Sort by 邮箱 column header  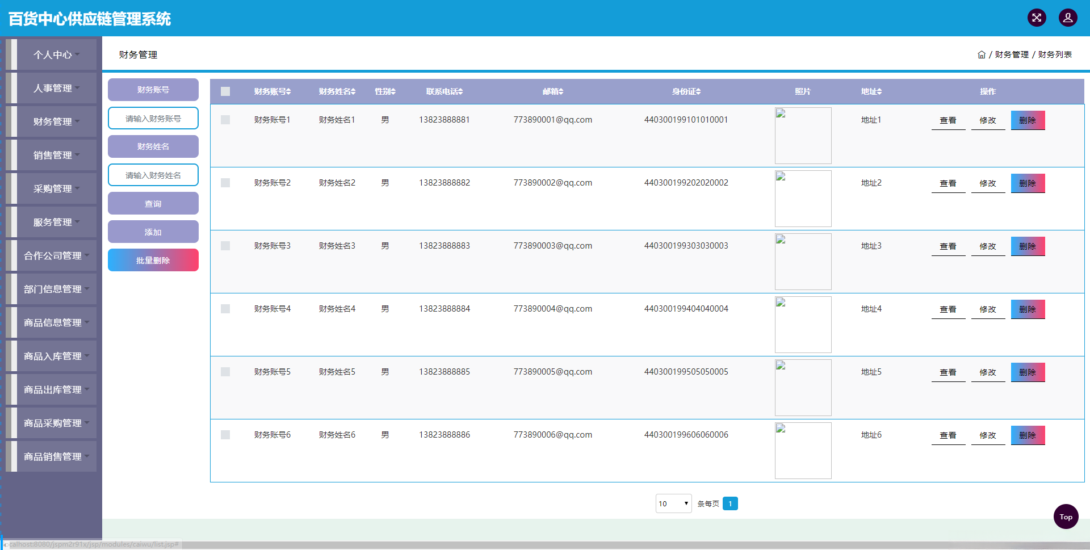tap(553, 91)
